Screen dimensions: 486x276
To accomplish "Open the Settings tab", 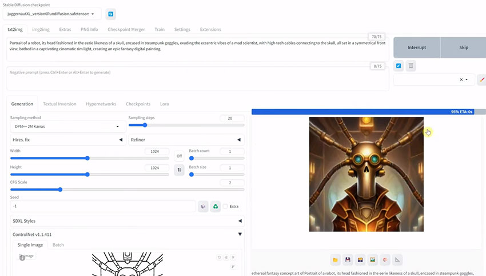I will coord(182,30).
